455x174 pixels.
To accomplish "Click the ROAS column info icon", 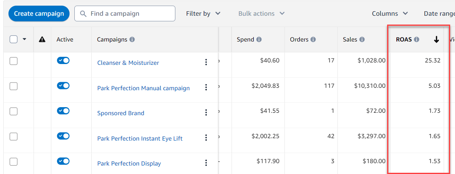I will [x=417, y=39].
